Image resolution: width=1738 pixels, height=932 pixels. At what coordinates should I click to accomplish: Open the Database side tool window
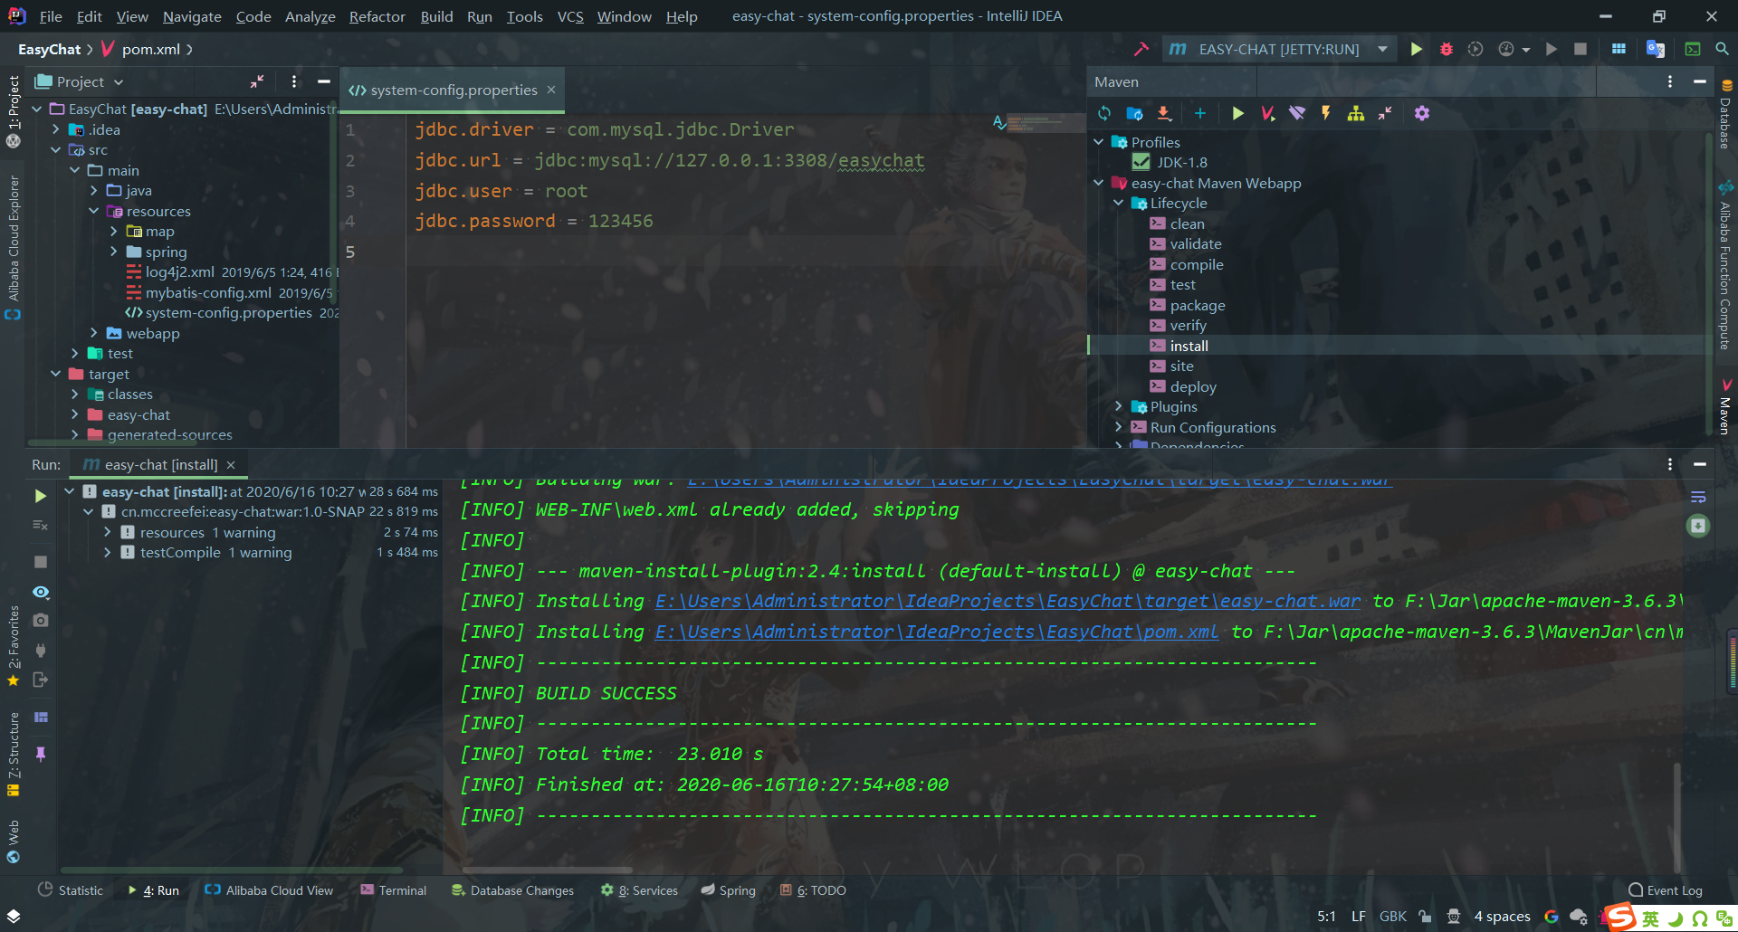point(1726,115)
